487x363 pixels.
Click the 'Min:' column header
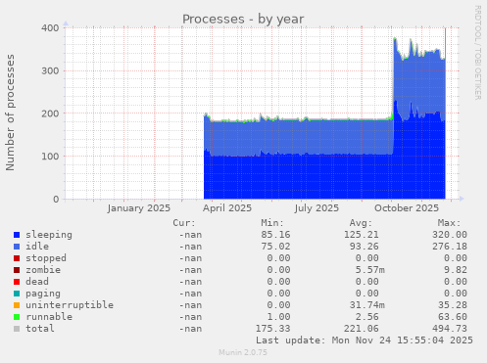click(272, 223)
